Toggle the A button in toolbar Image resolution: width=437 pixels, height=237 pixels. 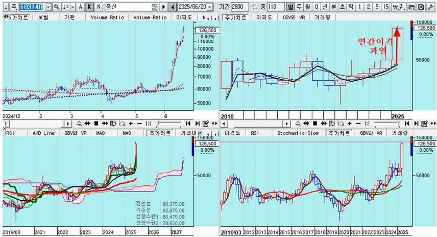point(81,7)
